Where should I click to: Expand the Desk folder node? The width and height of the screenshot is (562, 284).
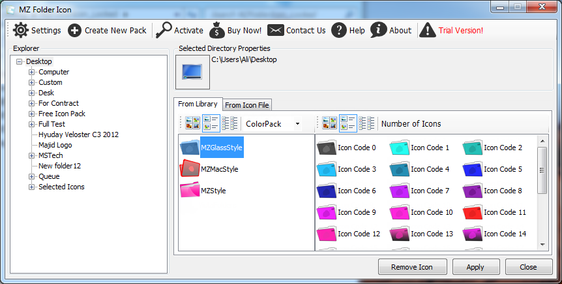click(32, 93)
